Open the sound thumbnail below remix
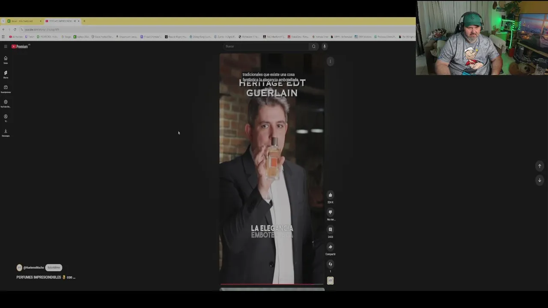Viewport: 548px width, 308px height. click(330, 281)
